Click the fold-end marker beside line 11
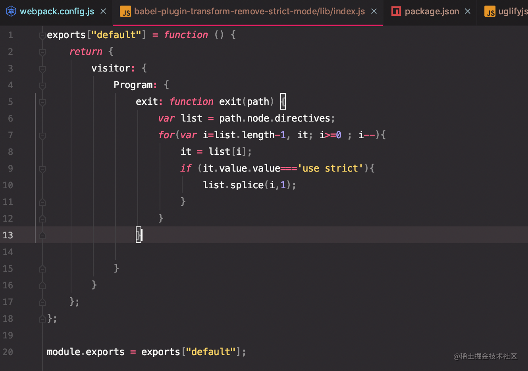The image size is (528, 371). click(42, 201)
